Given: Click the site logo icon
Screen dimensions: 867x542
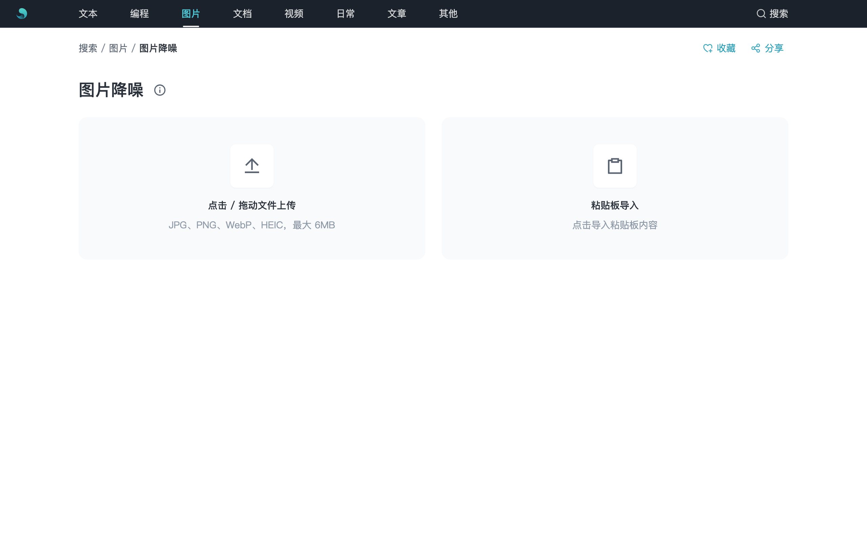Looking at the screenshot, I should (22, 14).
